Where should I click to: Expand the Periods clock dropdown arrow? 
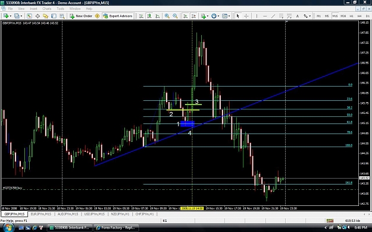[x=218, y=16]
